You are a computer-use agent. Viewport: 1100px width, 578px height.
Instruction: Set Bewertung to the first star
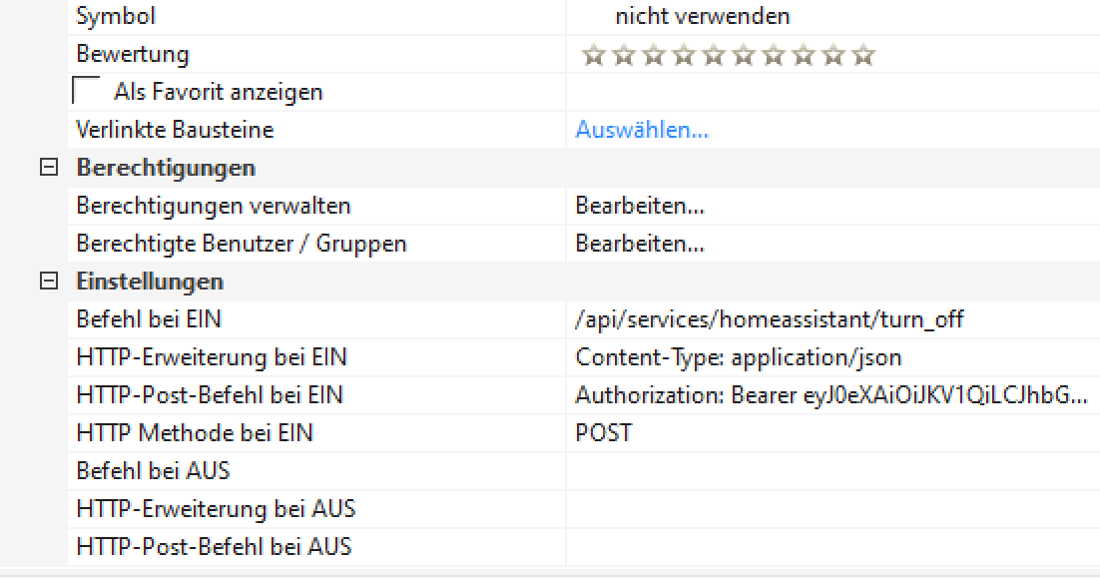(594, 55)
